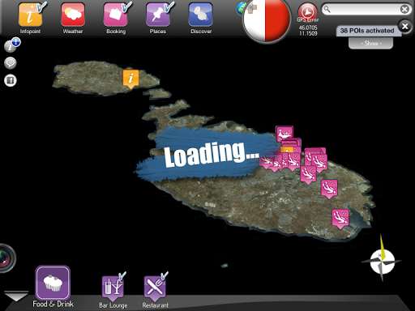Open the Weather category

[x=73, y=15]
